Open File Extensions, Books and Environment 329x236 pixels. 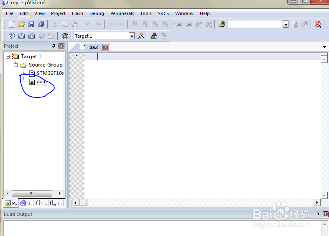[154, 36]
